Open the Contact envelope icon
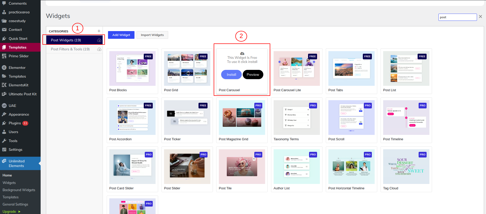This screenshot has height=214, width=486. (4, 30)
